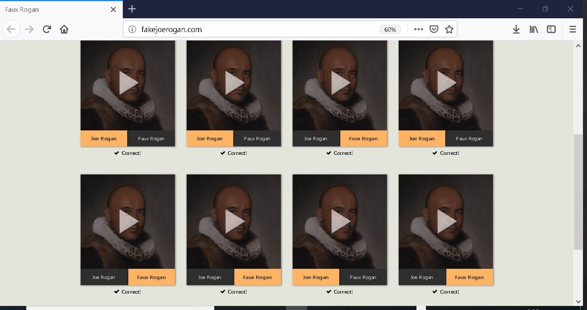Save the page to Pocket
Image resolution: width=587 pixels, height=310 pixels.
tap(434, 29)
